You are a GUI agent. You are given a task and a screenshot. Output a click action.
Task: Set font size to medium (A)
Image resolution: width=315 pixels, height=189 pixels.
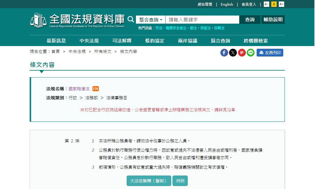274,4
